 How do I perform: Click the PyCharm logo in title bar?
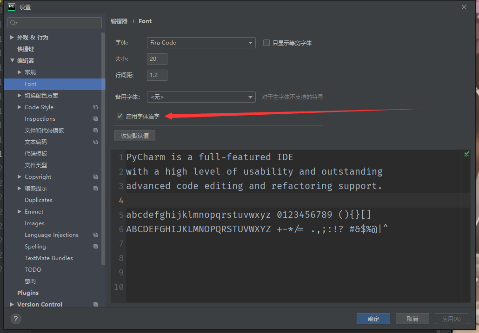pyautogui.click(x=12, y=7)
